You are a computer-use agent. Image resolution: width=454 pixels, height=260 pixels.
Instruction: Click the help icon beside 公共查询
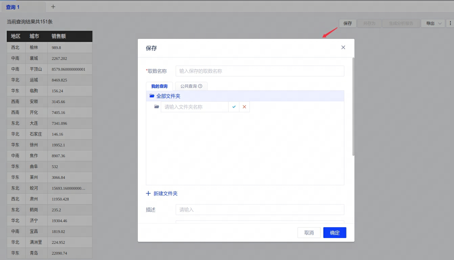[200, 86]
